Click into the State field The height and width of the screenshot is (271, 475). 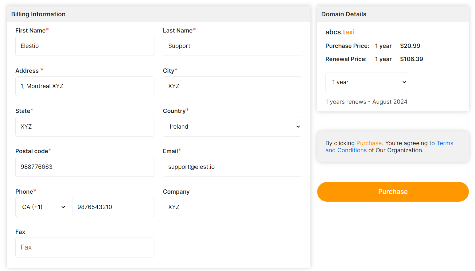[x=85, y=126]
